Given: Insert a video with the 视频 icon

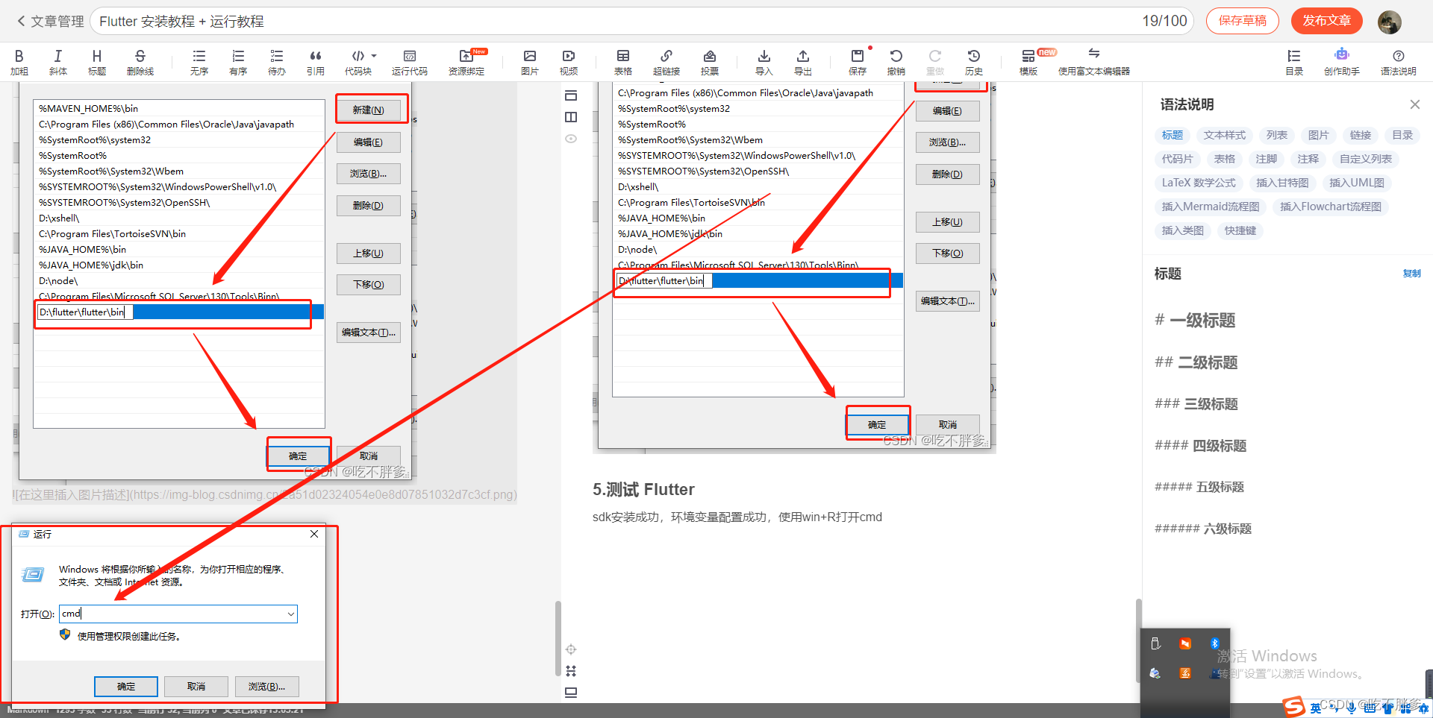Looking at the screenshot, I should [x=569, y=62].
